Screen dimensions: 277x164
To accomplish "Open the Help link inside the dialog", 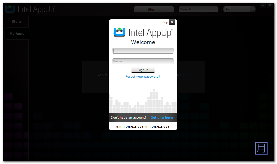I will tap(165, 22).
